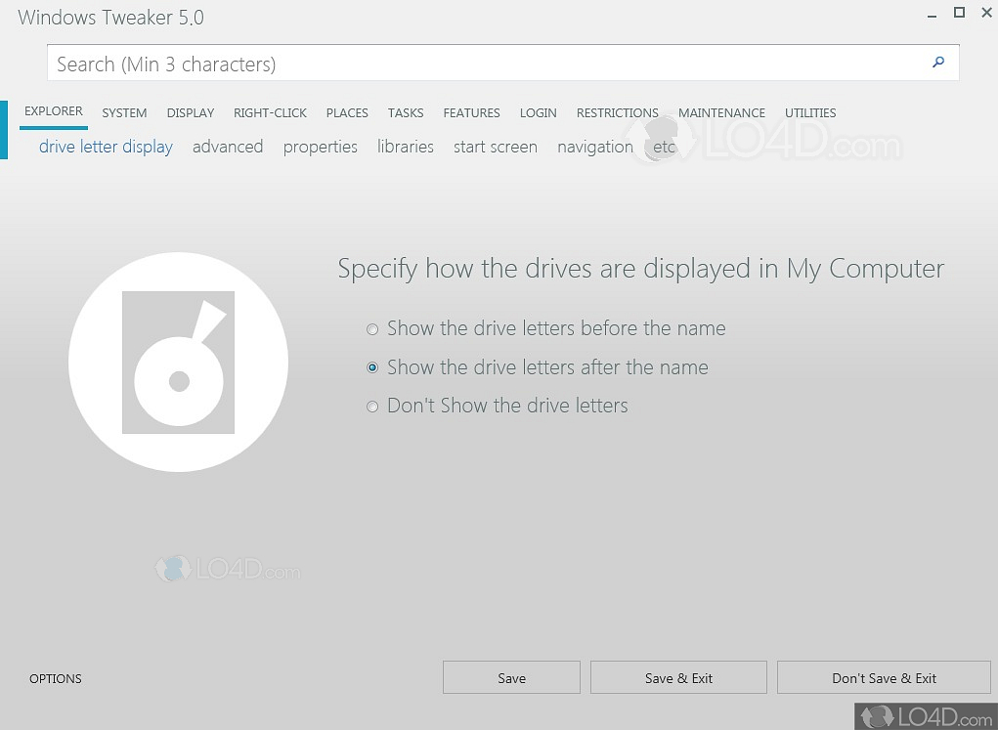
Task: Click the Save button
Action: 511,677
